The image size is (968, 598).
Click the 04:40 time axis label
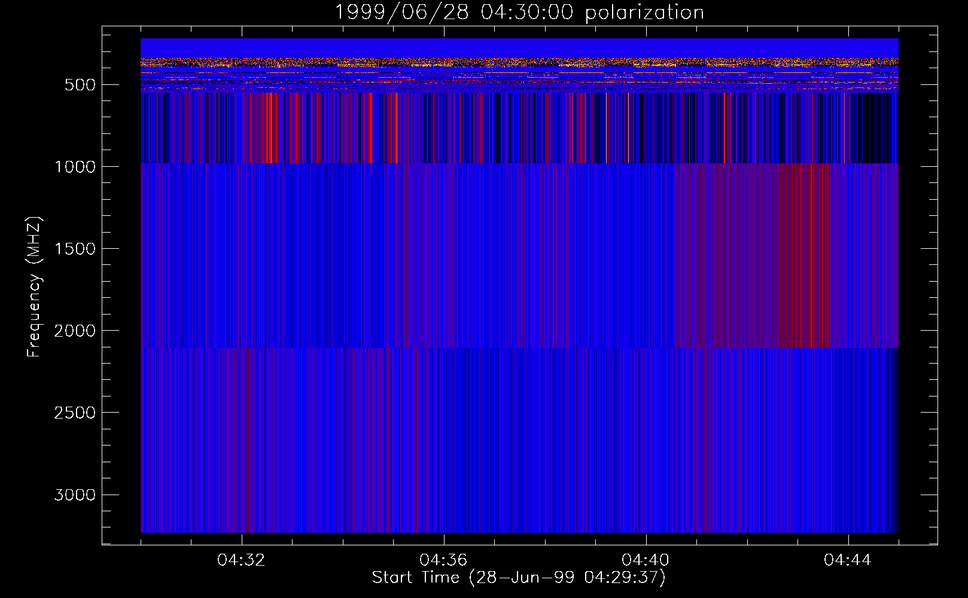coord(646,560)
